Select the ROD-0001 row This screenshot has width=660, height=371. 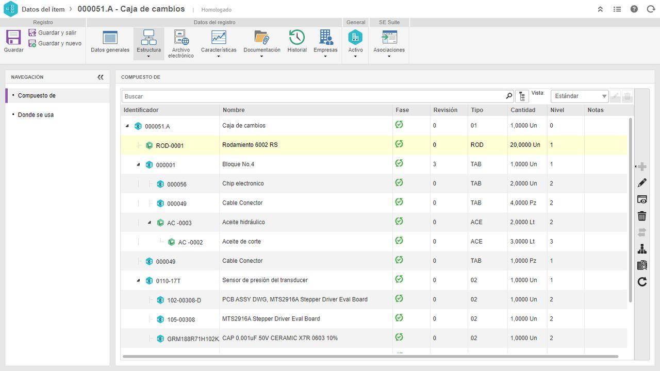coord(374,145)
